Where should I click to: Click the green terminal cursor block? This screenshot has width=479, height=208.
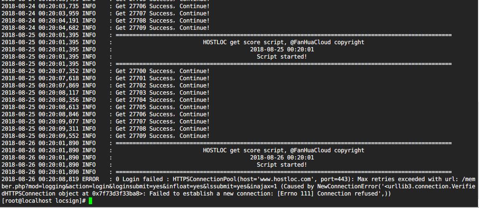tap(91, 201)
